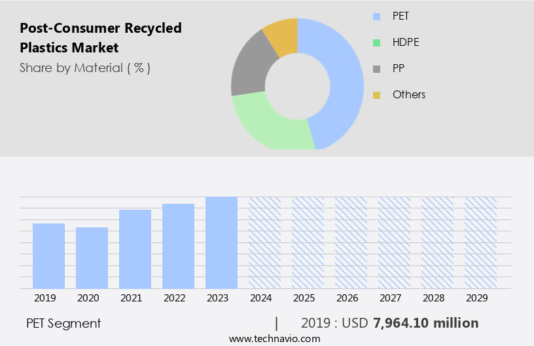Click the yellow Others legend swatch
Viewport: 534px width, 346px height.
tap(376, 95)
